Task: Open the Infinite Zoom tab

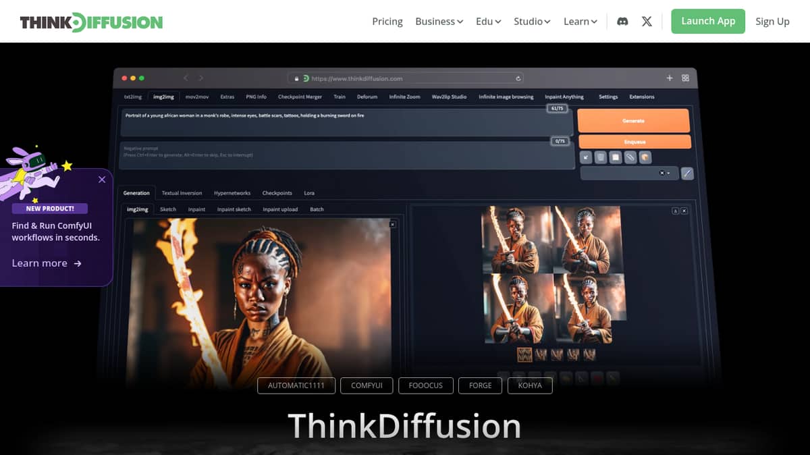Action: (x=404, y=97)
